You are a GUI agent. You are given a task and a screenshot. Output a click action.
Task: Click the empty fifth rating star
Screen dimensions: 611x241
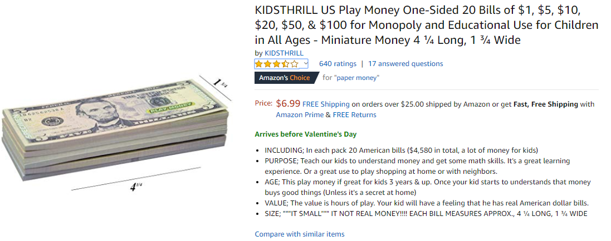295,64
